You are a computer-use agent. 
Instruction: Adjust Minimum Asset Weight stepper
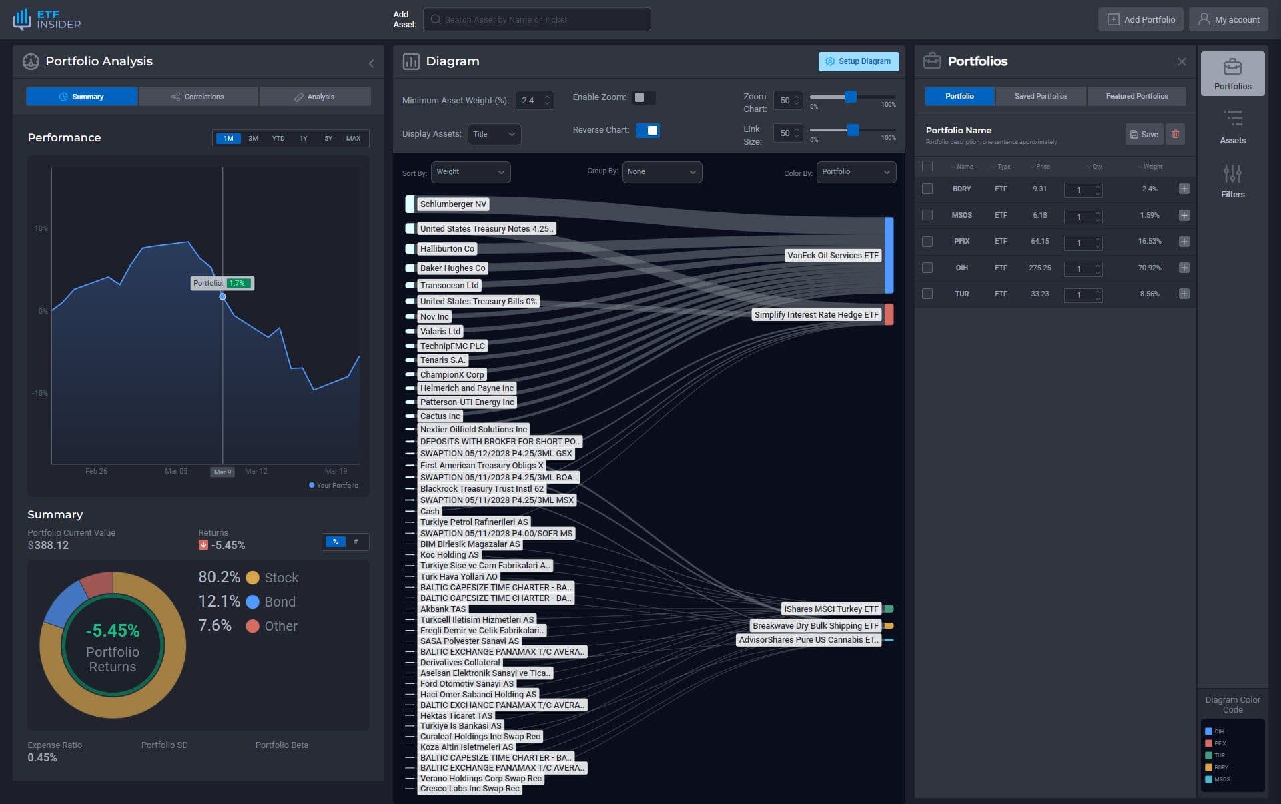pyautogui.click(x=547, y=100)
